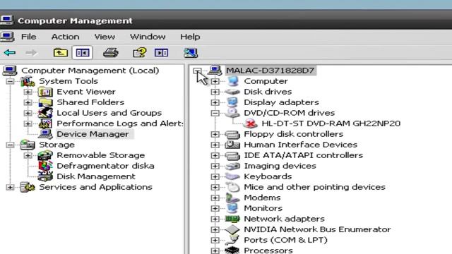Expand the Disk drives category
Screen dimensions: 452x254
coord(215,92)
